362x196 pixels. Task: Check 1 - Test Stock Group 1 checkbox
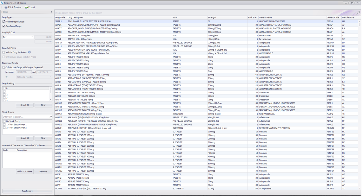4,125
